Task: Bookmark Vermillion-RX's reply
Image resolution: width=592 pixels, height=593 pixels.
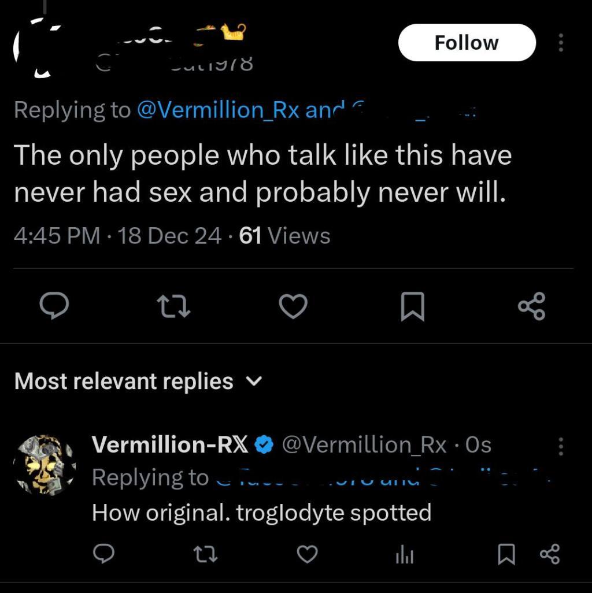Action: pos(506,555)
